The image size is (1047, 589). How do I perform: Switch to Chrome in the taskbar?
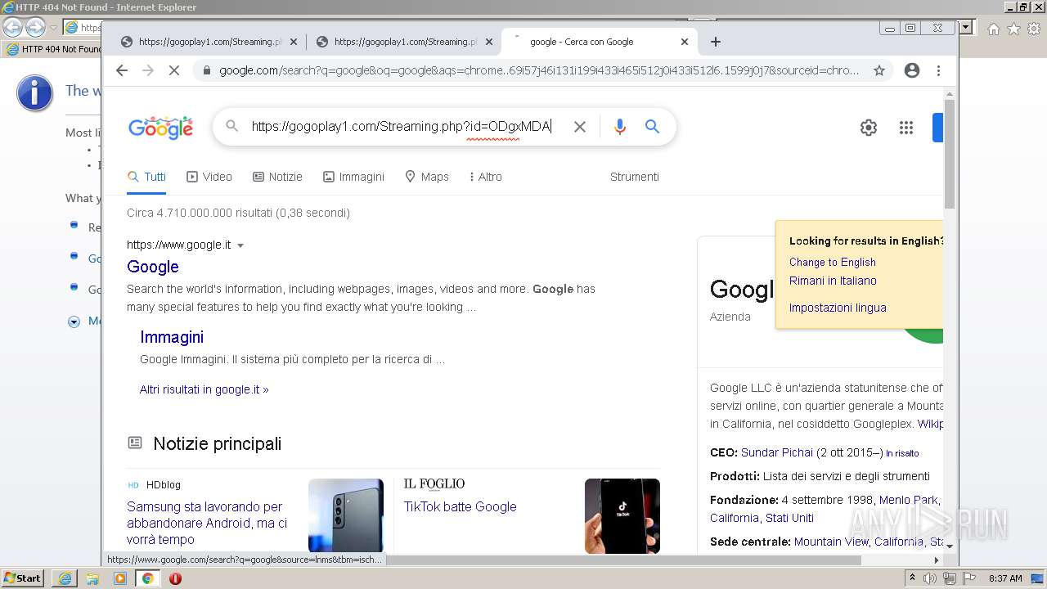(148, 578)
